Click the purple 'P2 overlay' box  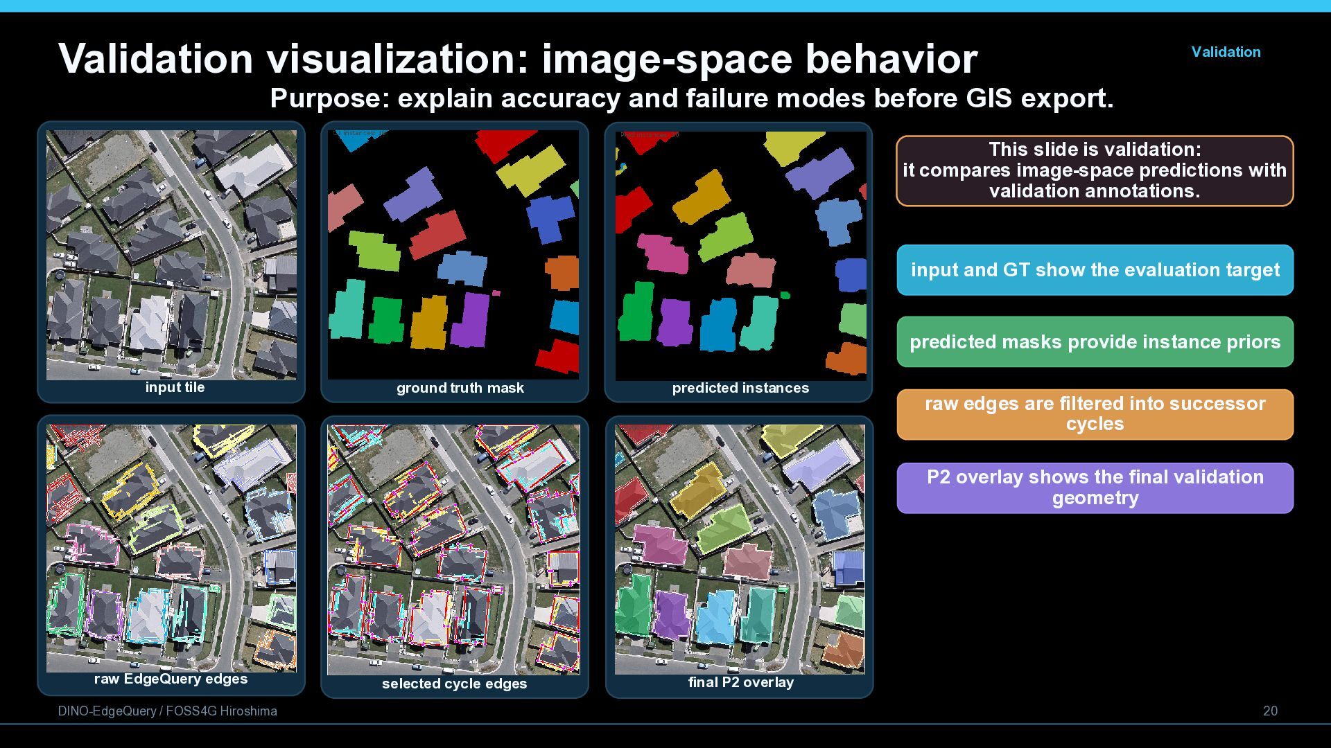(1095, 488)
